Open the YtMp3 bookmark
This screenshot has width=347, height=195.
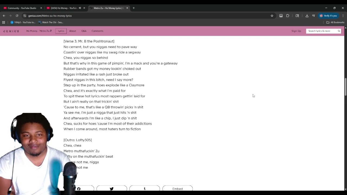tap(23, 22)
